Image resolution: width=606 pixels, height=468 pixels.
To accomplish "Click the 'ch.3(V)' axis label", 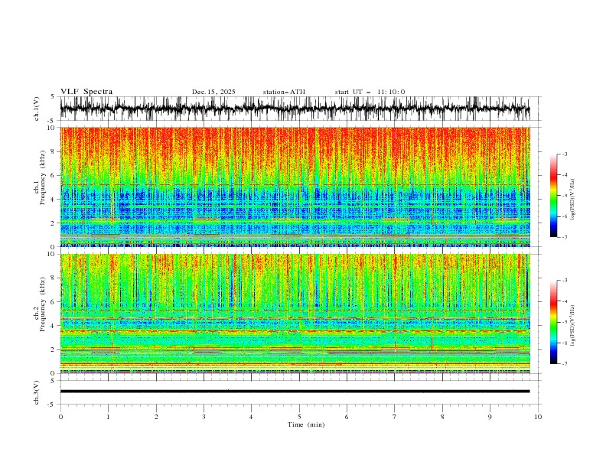I will click(x=37, y=392).
